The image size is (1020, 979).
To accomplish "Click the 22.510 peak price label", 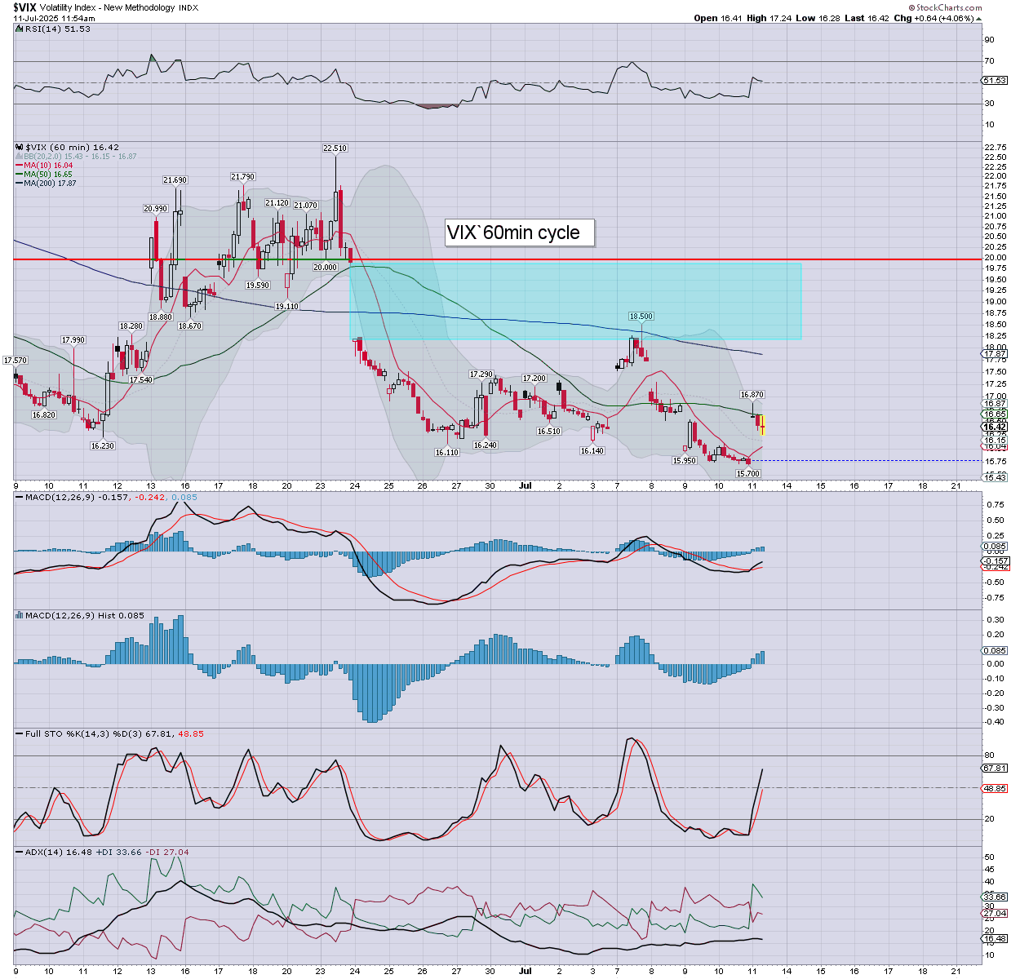I will [335, 148].
